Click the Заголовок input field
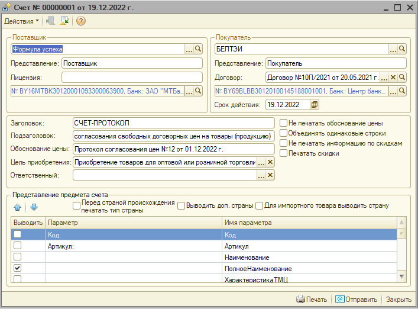 click(x=173, y=123)
